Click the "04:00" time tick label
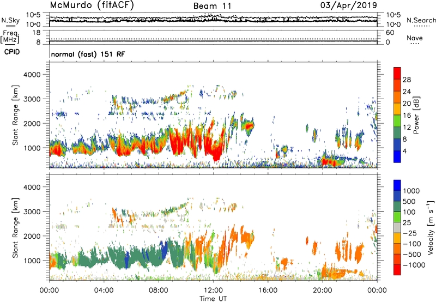The height and width of the screenshot is (302, 436). (104, 291)
